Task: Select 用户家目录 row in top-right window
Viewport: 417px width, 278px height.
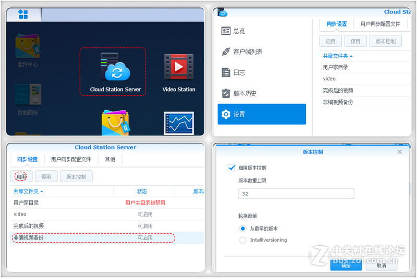Action: (365, 68)
